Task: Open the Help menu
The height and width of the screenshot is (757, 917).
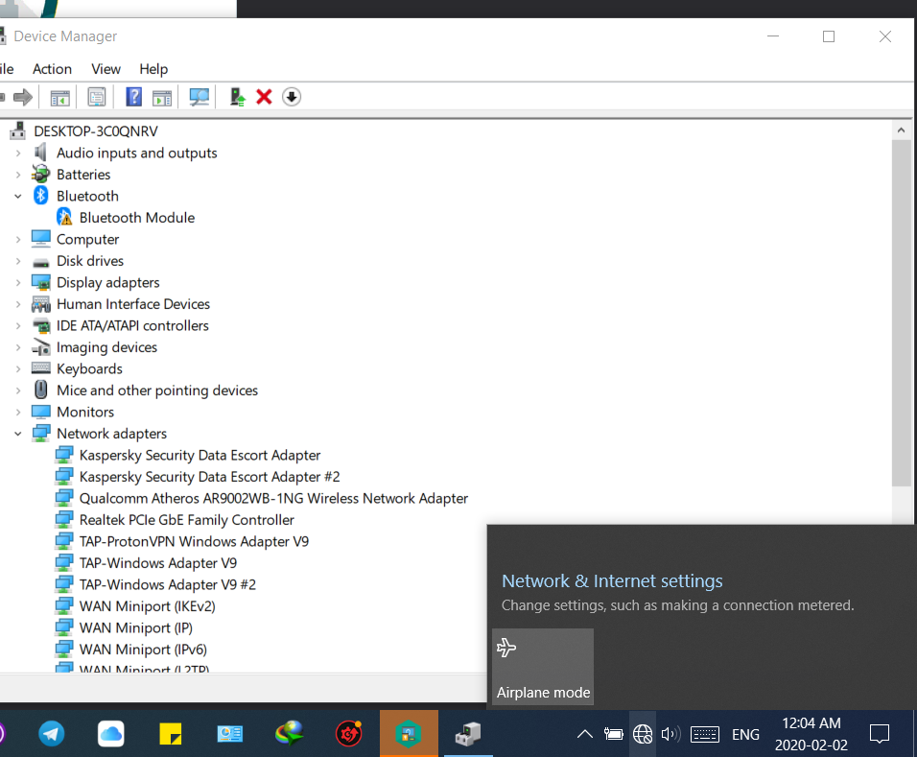Action: 153,69
